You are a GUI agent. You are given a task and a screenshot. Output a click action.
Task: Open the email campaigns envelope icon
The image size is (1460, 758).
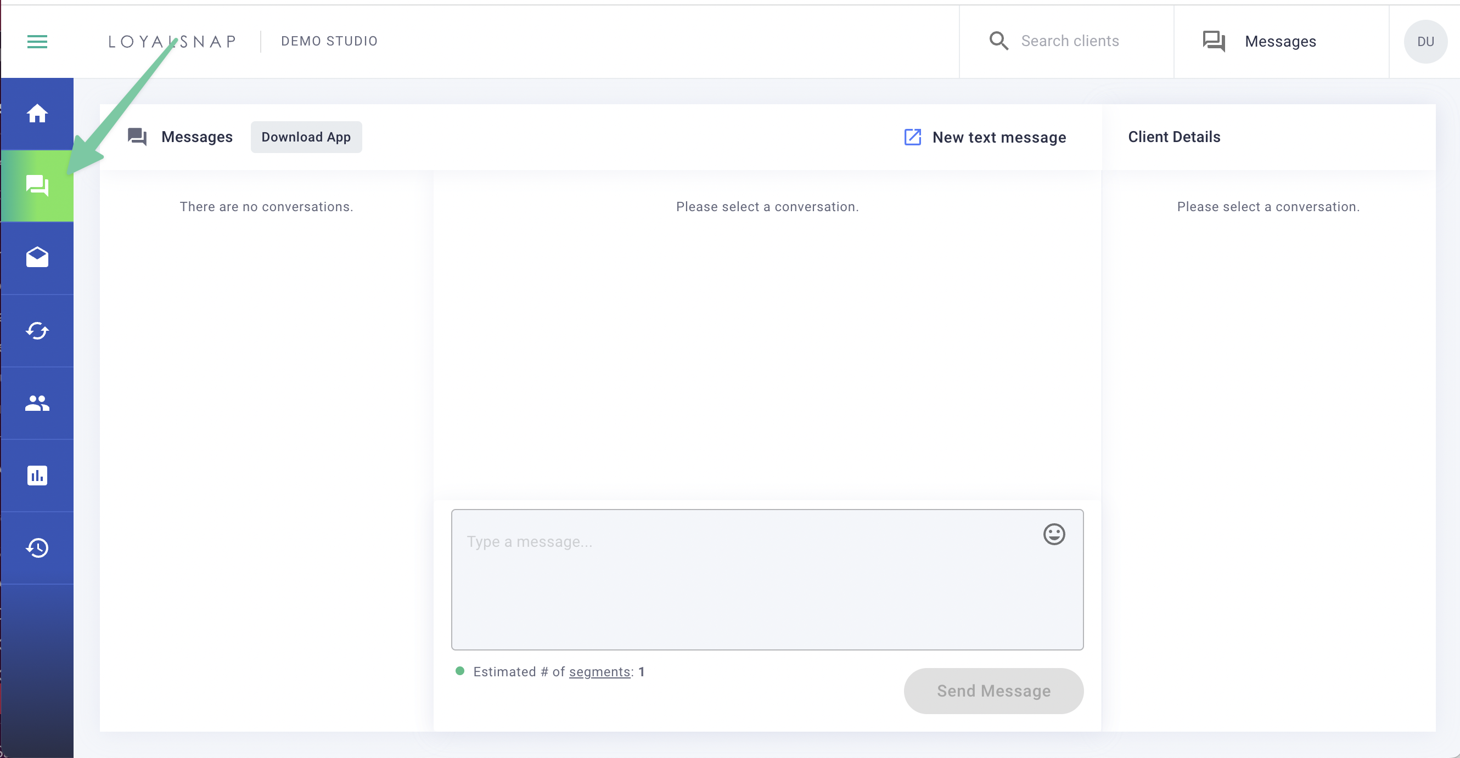coord(37,257)
